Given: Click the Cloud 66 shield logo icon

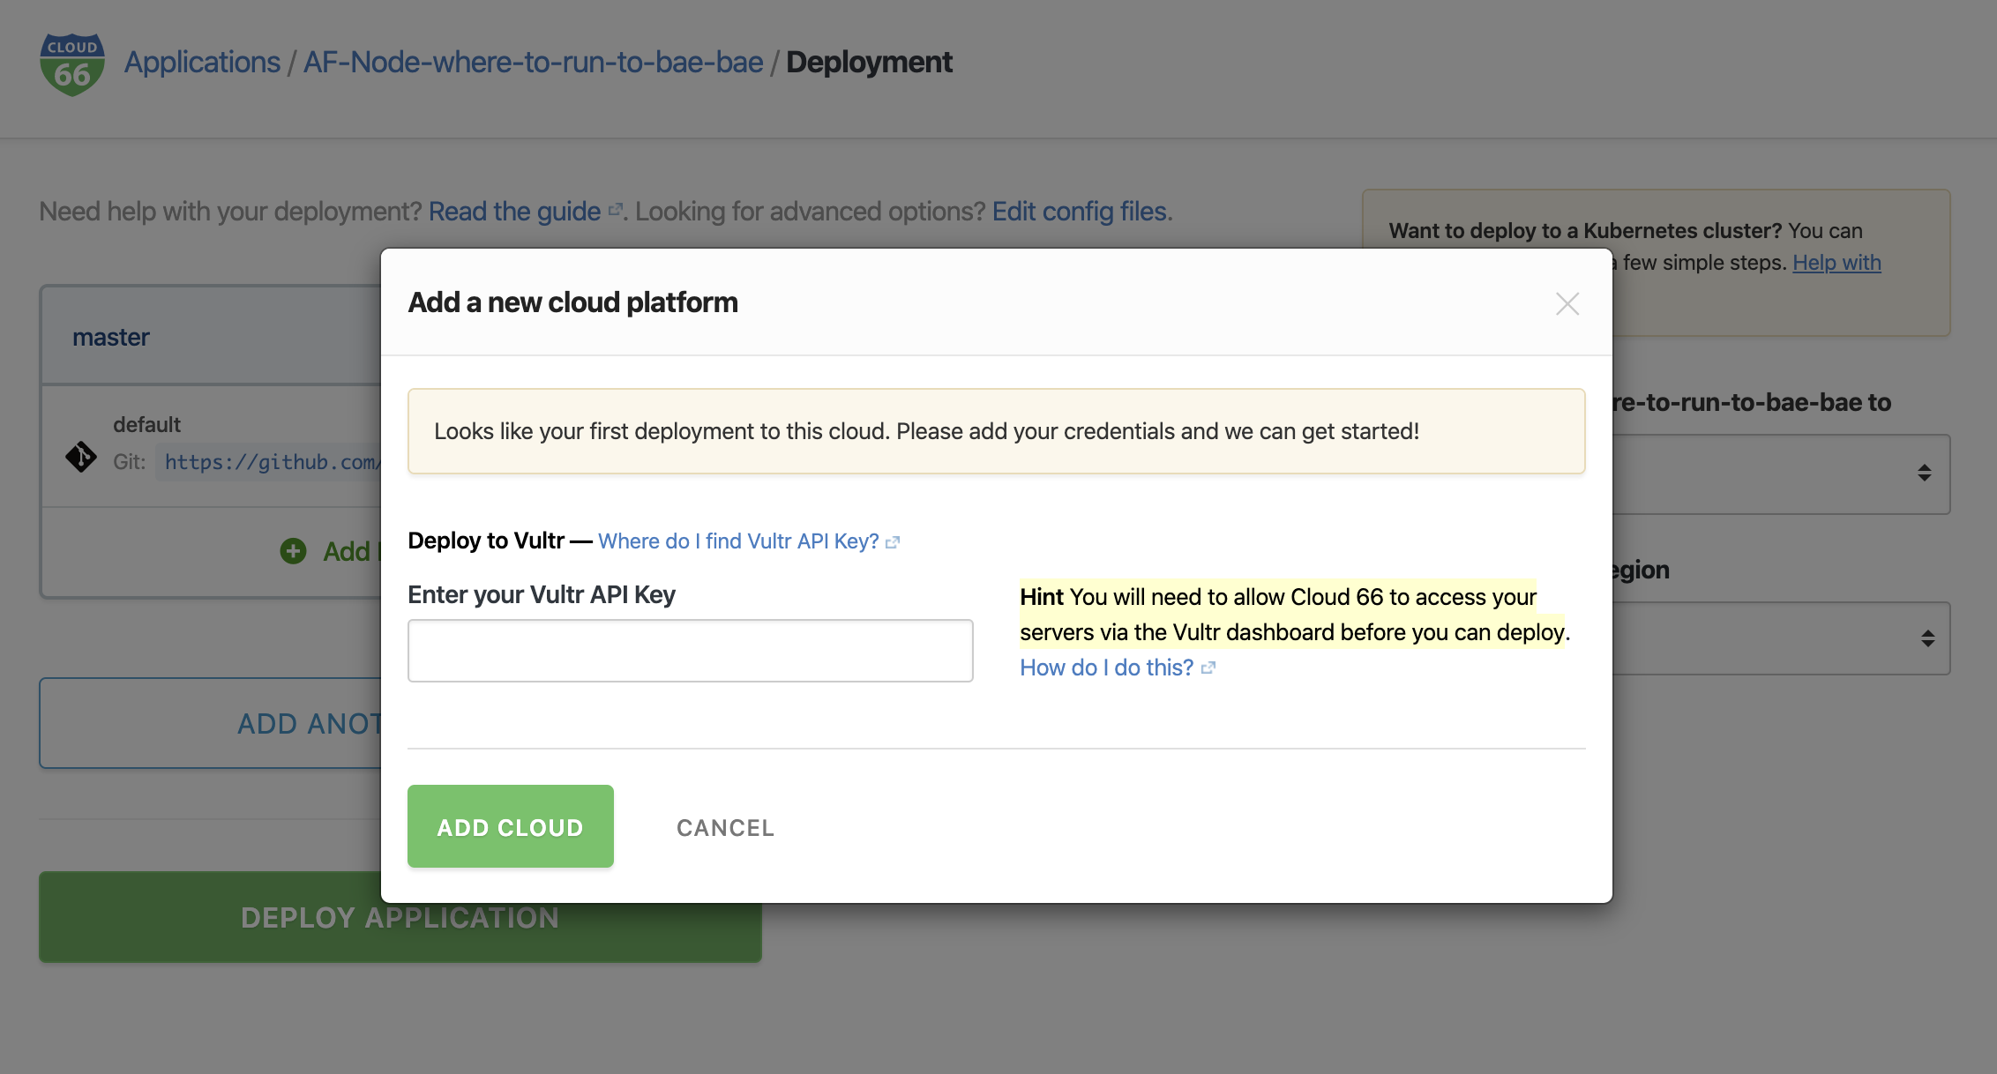Looking at the screenshot, I should (x=72, y=60).
